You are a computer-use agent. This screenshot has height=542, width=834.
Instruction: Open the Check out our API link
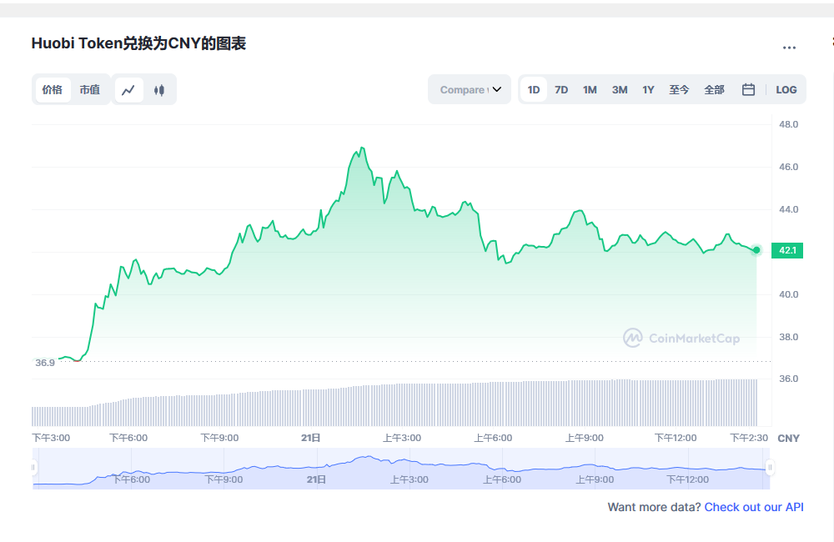(x=754, y=507)
